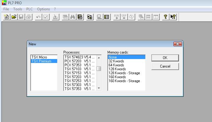
Task: Open the Tools menu
Action: (17, 9)
